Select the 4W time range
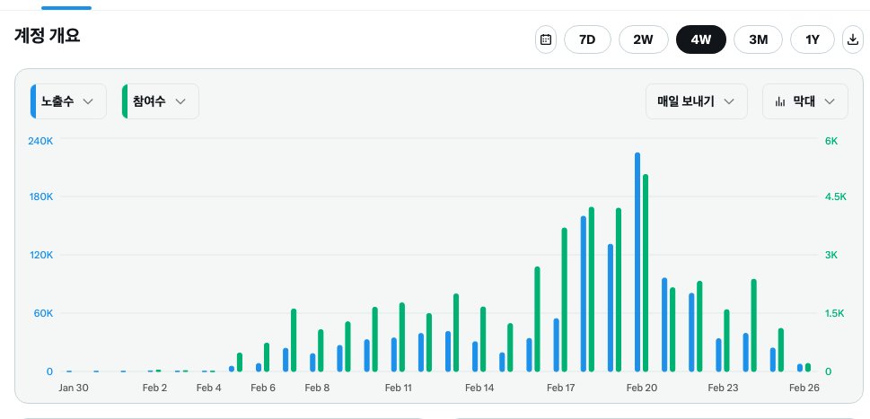 tap(701, 39)
